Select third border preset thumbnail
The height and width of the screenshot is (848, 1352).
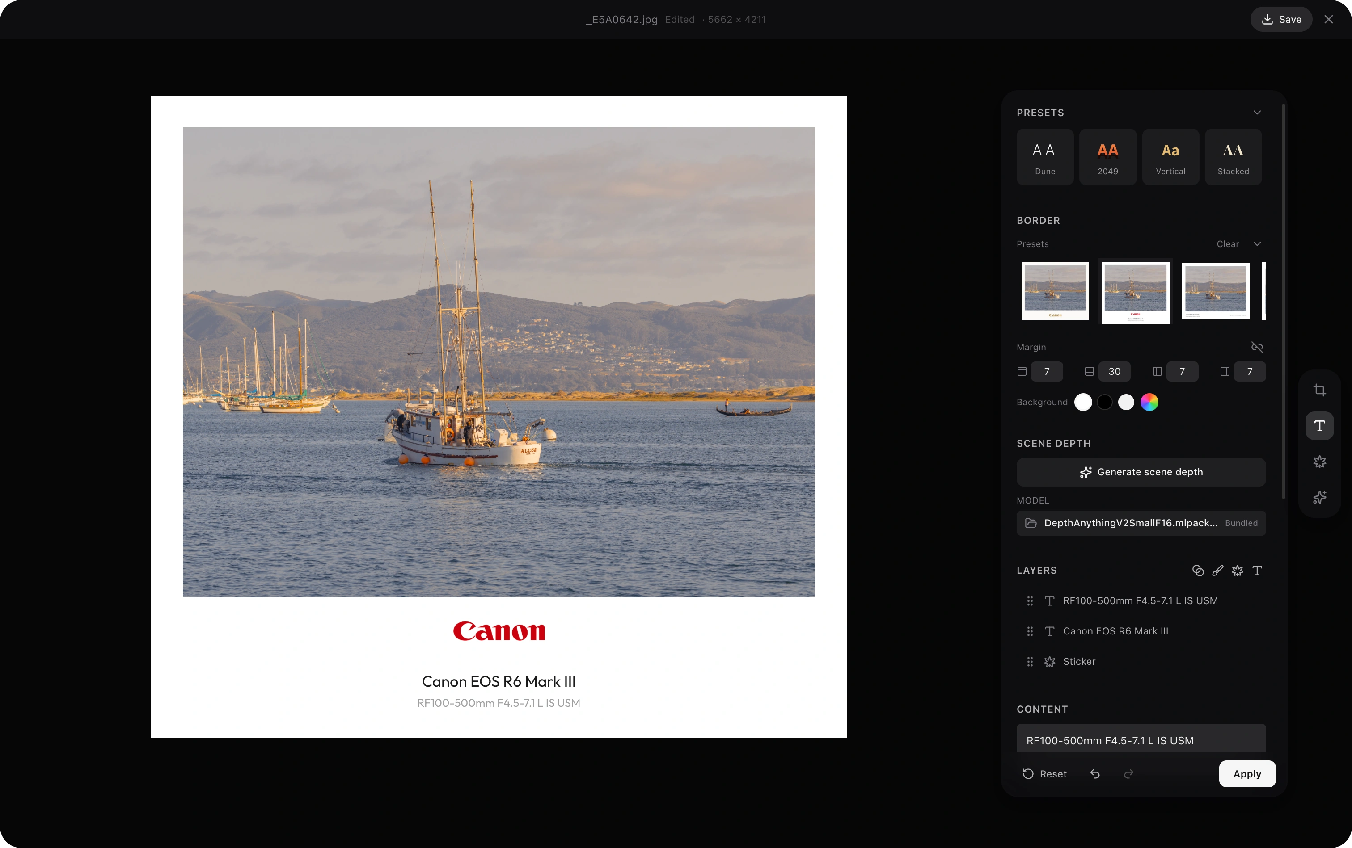(x=1216, y=291)
